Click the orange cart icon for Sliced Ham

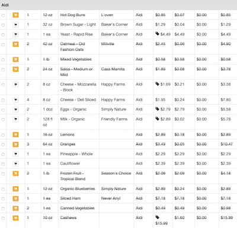(x=15, y=198)
